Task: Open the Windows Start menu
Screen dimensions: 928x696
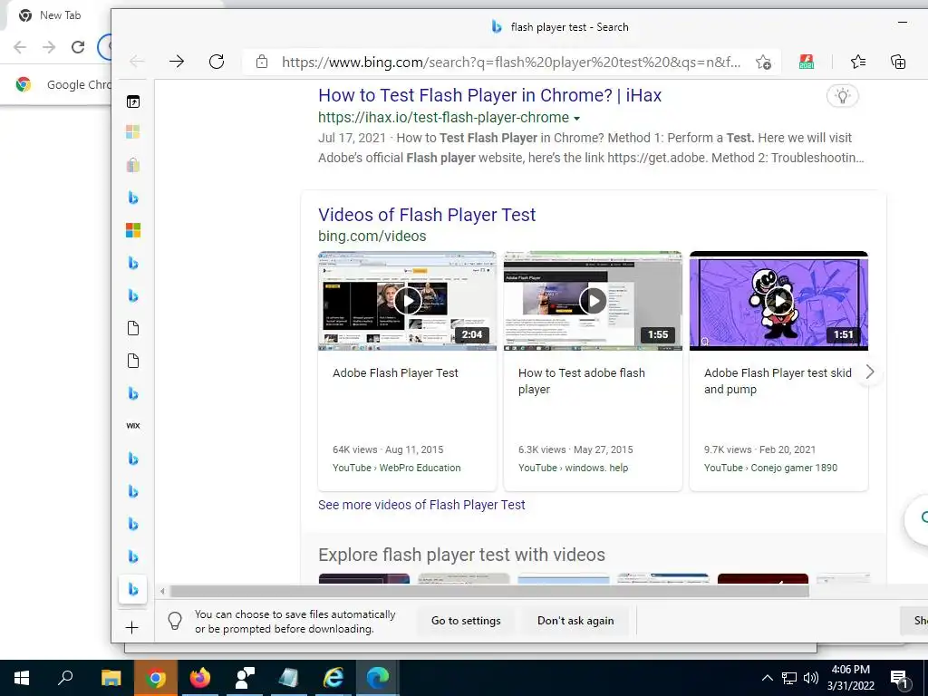Action: [22, 678]
